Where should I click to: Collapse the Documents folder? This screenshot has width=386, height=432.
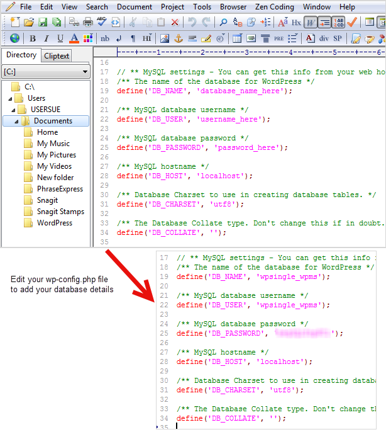[x=16, y=121]
